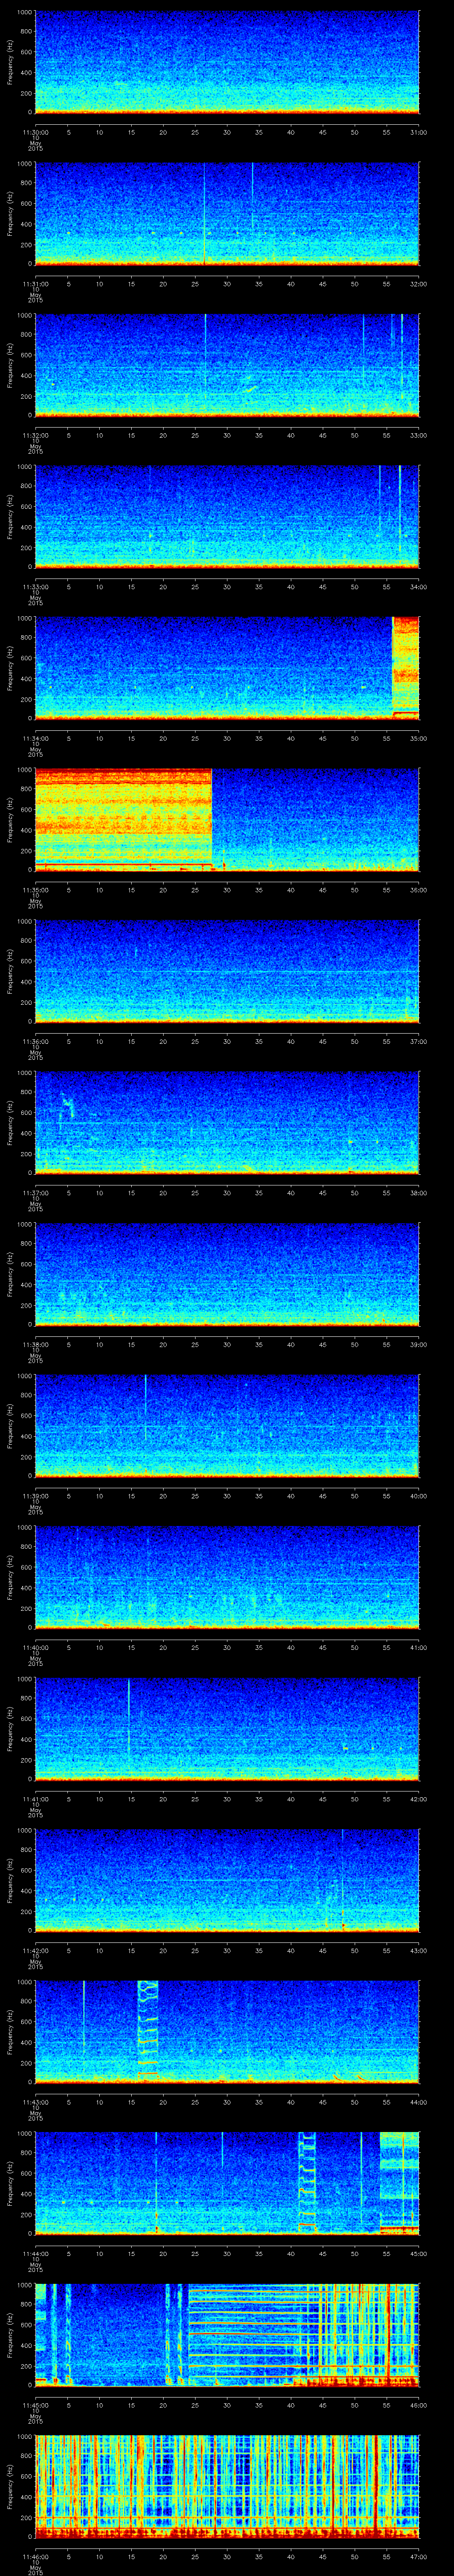This screenshot has height=2576, width=454.
Task: Select the spectrogram panel starting at 11:30:00
Action: click(227, 62)
